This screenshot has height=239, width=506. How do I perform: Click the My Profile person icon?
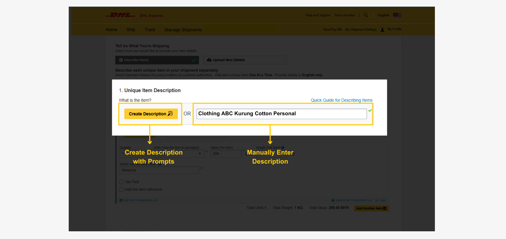tap(382, 29)
